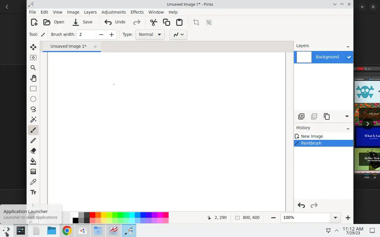
Task: Open the View menu
Action: click(58, 12)
